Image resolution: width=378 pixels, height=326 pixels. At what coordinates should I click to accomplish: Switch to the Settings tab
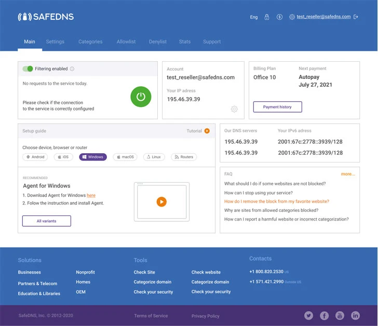55,42
